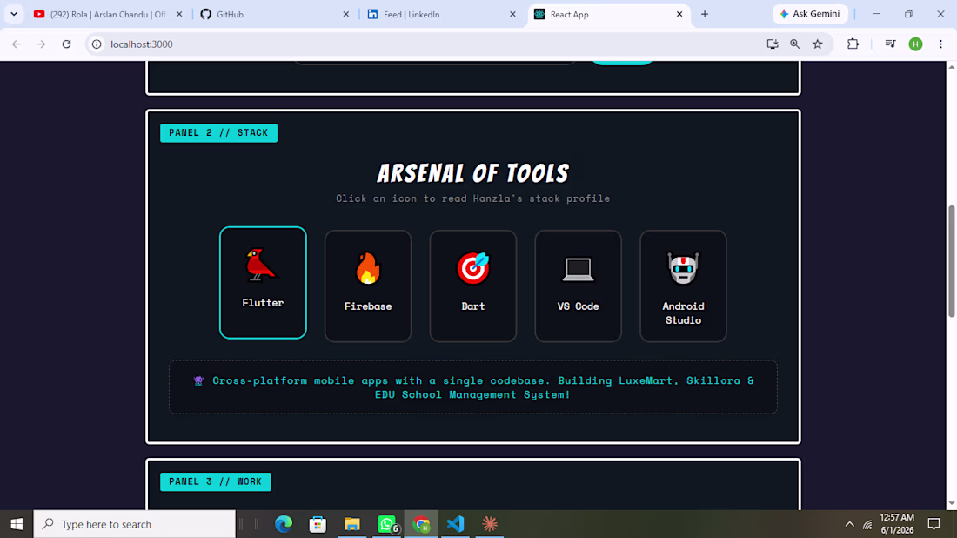Open the zoom magnifier control

pyautogui.click(x=794, y=44)
